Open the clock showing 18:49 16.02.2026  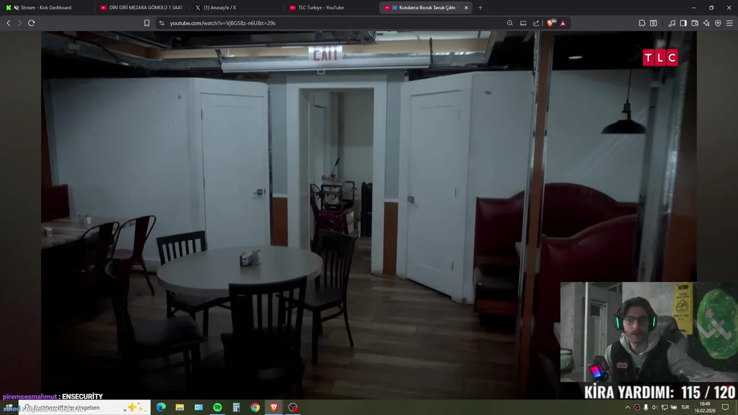tap(705, 408)
